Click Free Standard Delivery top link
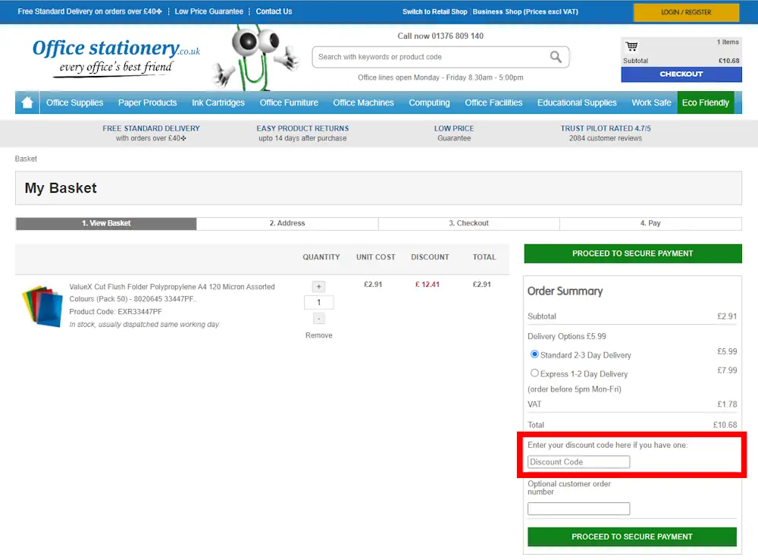The width and height of the screenshot is (758, 560). tap(89, 11)
